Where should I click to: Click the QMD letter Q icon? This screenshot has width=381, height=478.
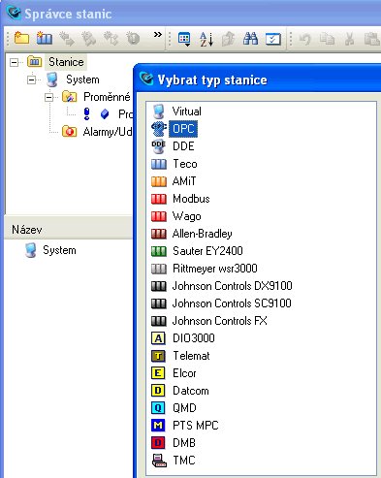pyautogui.click(x=158, y=408)
